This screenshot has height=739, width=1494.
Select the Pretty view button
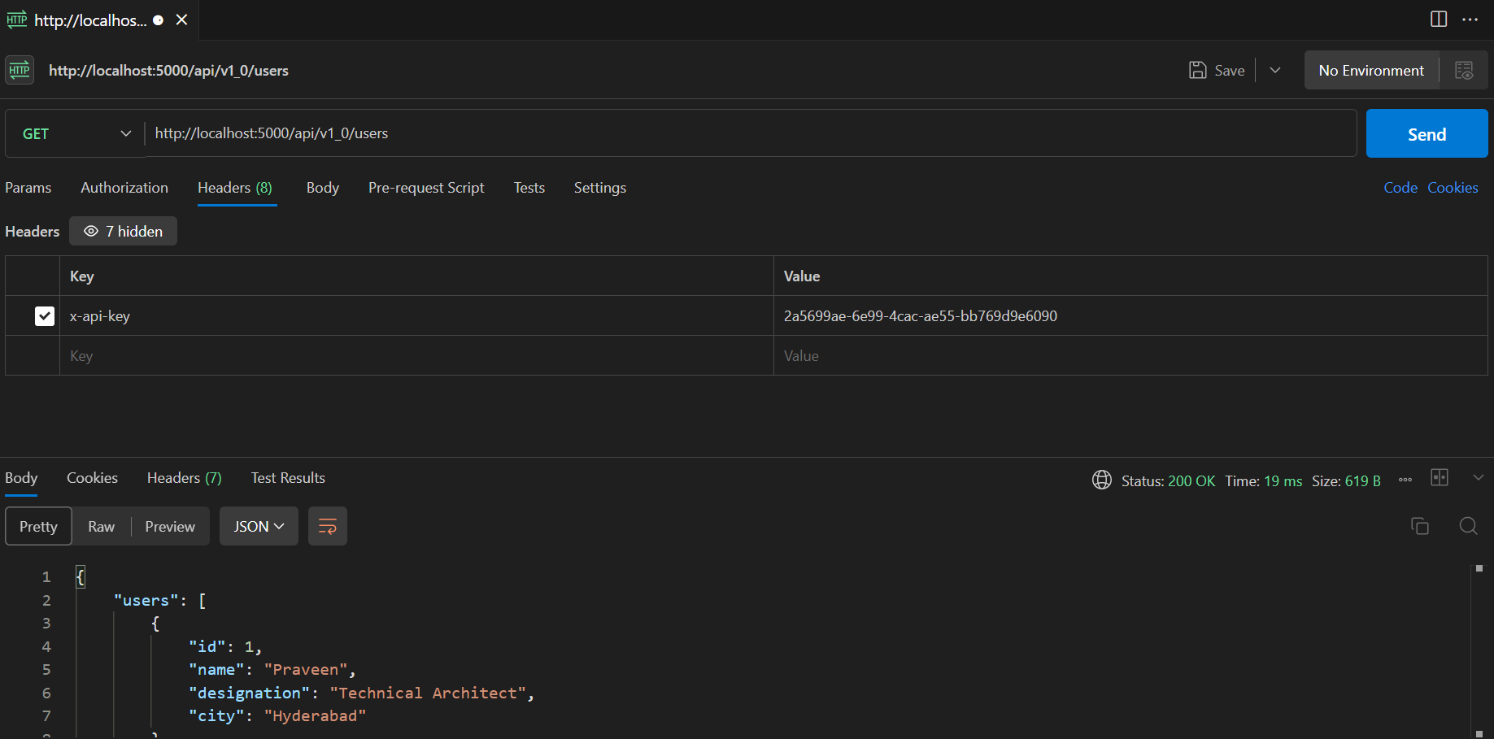click(38, 527)
